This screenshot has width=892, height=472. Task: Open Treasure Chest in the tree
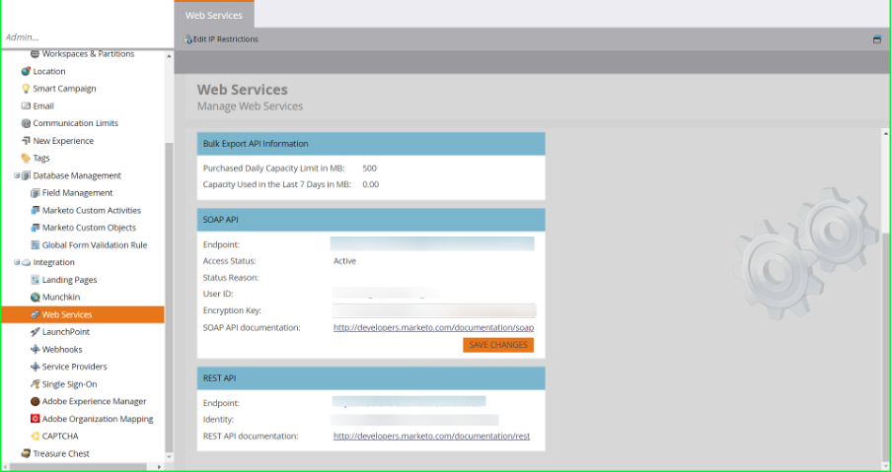(x=61, y=454)
